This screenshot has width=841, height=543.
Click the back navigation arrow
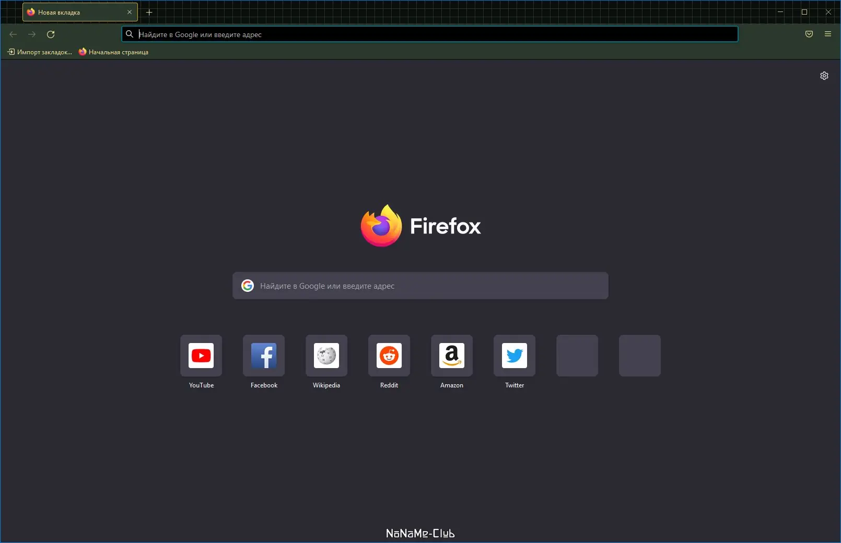pos(13,34)
